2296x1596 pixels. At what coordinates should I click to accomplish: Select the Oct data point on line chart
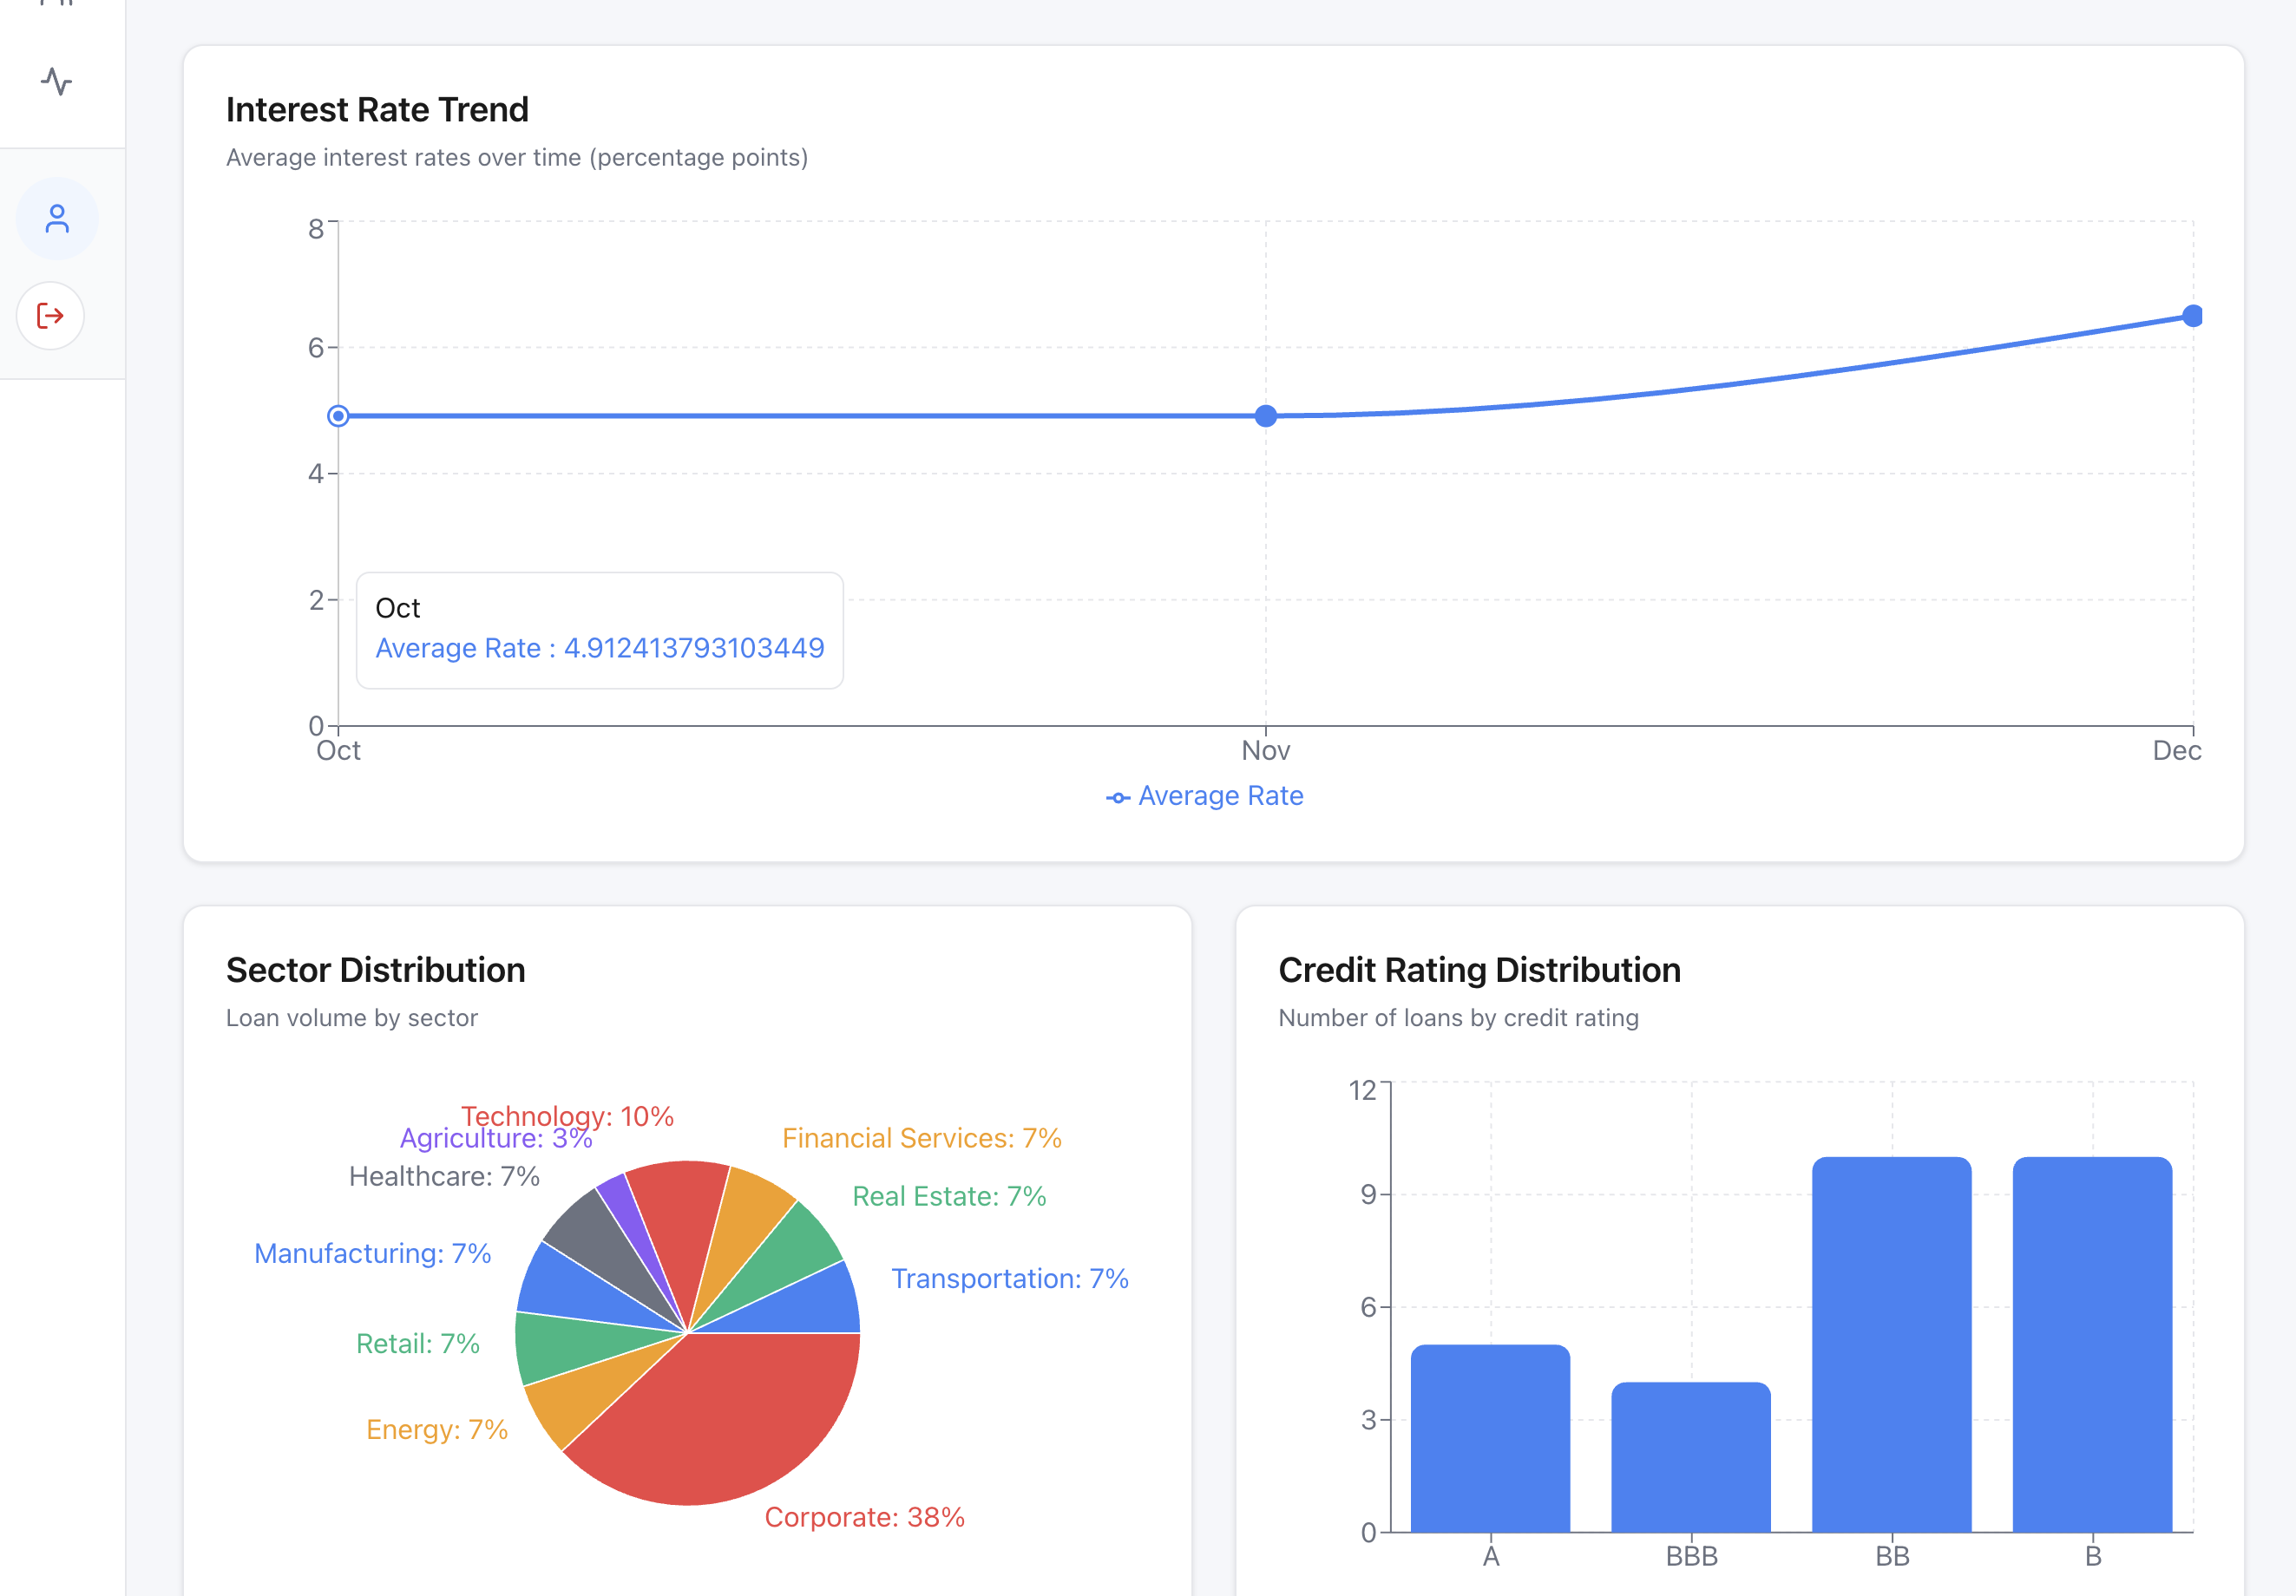pos(338,415)
